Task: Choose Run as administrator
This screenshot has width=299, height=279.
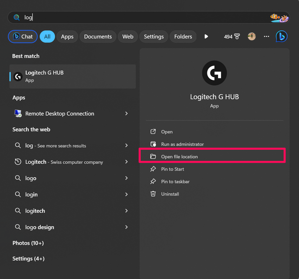Action: [x=182, y=144]
